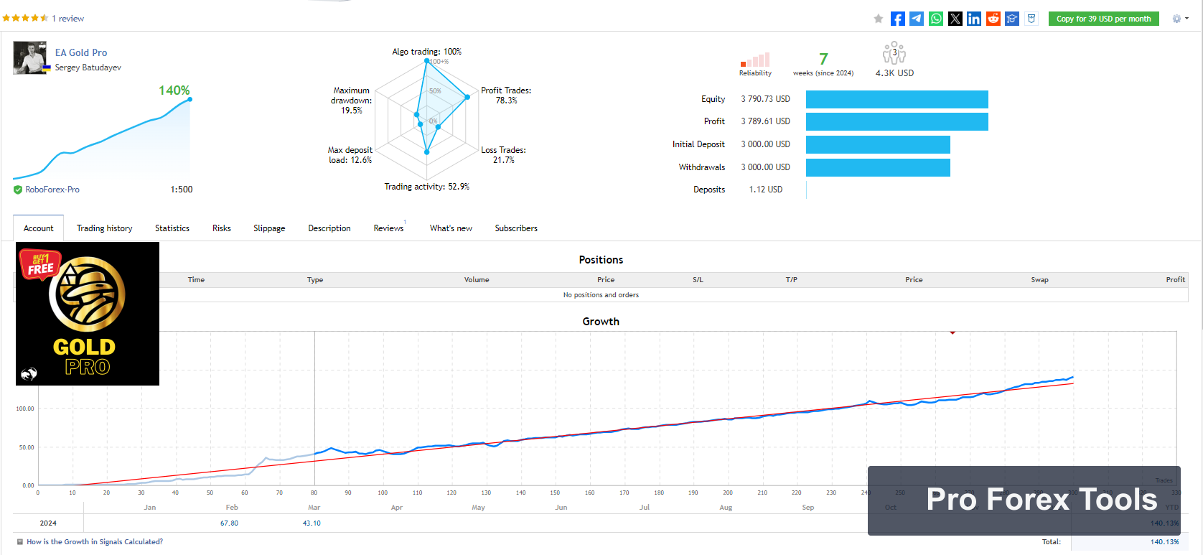Click the 4.3K USD subscriber funds value

[894, 73]
